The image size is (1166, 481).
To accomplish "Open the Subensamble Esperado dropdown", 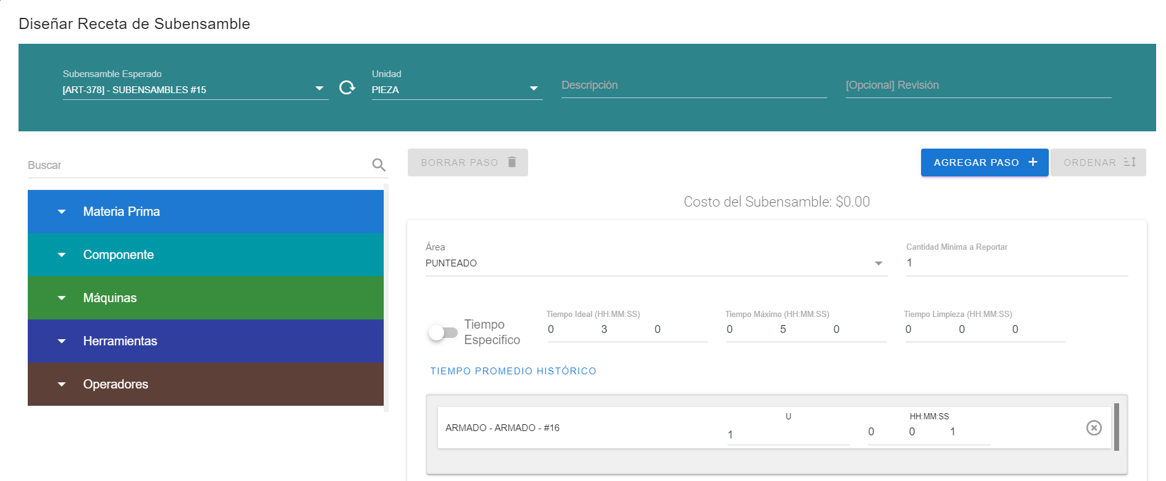I will (319, 89).
